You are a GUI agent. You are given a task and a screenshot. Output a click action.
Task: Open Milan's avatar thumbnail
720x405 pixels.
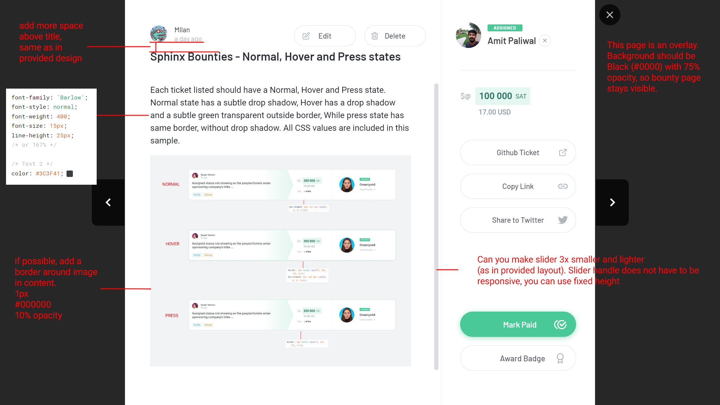159,34
